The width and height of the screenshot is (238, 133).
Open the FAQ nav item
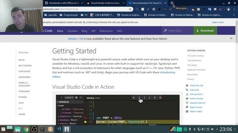pyautogui.click(x=119, y=31)
